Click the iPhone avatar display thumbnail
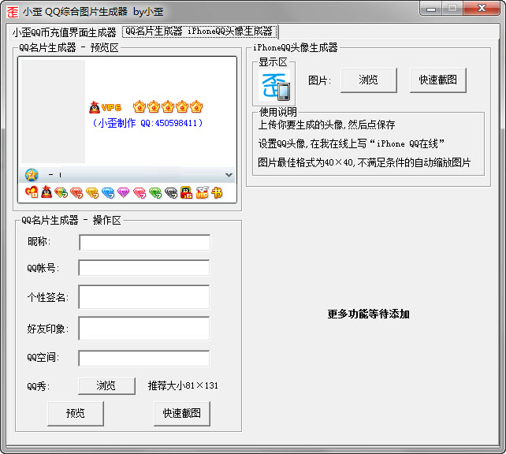The image size is (506, 454). pos(274,85)
